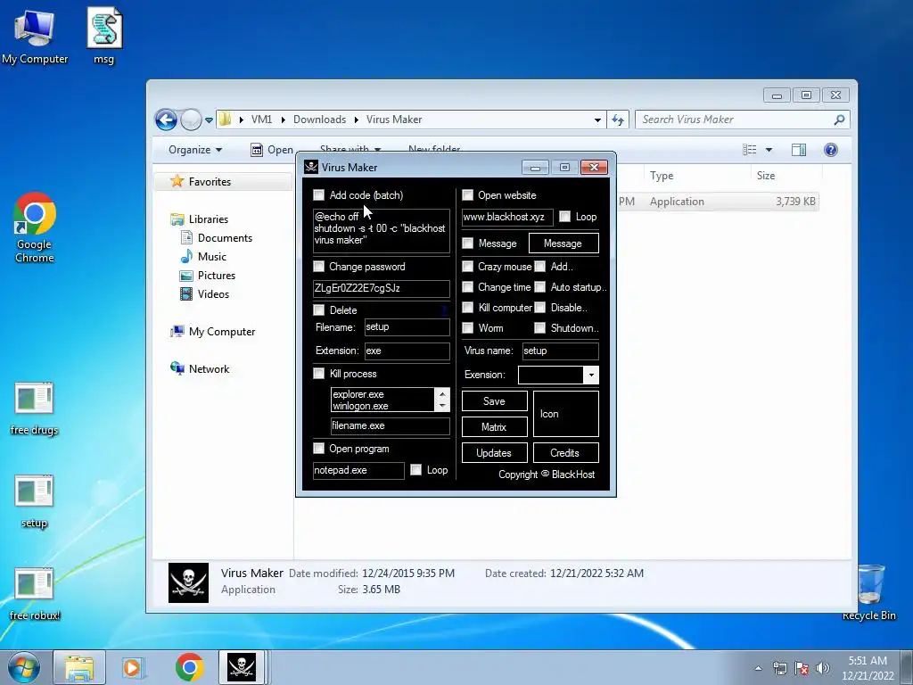
Task: Click the www.blackhost.xyz website field
Action: point(507,218)
